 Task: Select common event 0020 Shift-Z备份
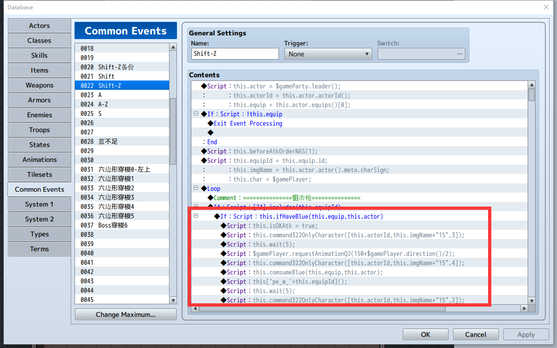pyautogui.click(x=122, y=67)
